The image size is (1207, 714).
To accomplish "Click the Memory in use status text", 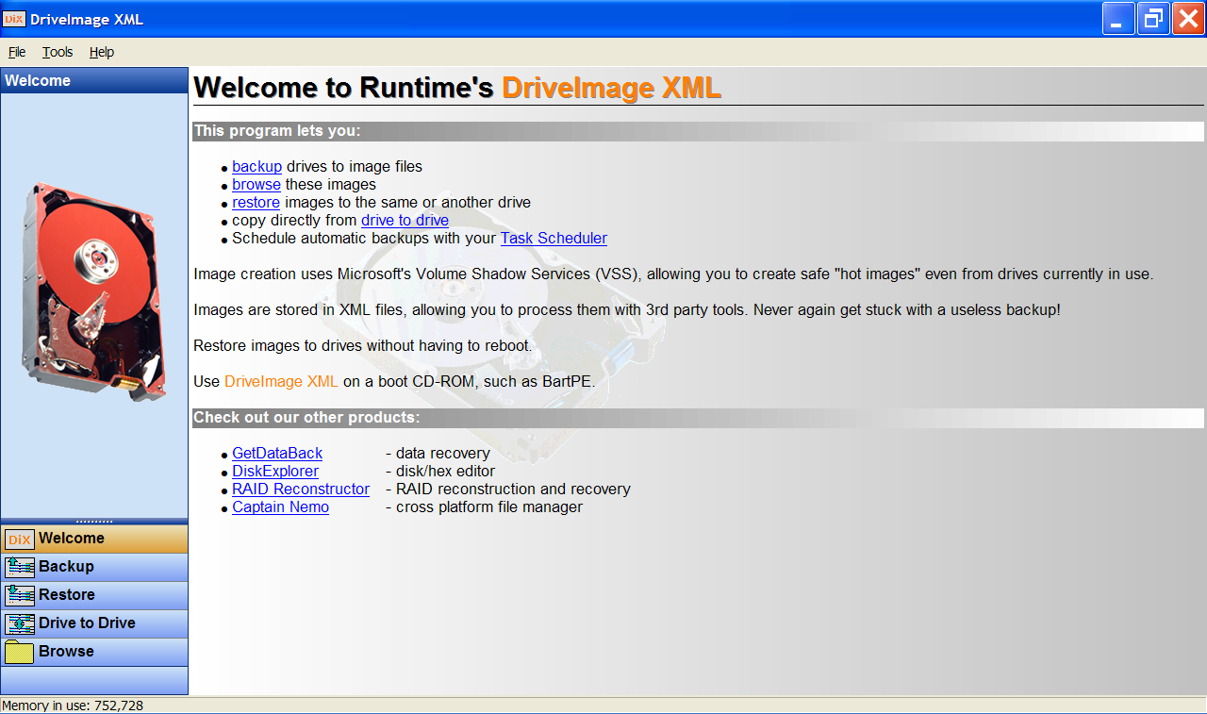I will [x=73, y=706].
